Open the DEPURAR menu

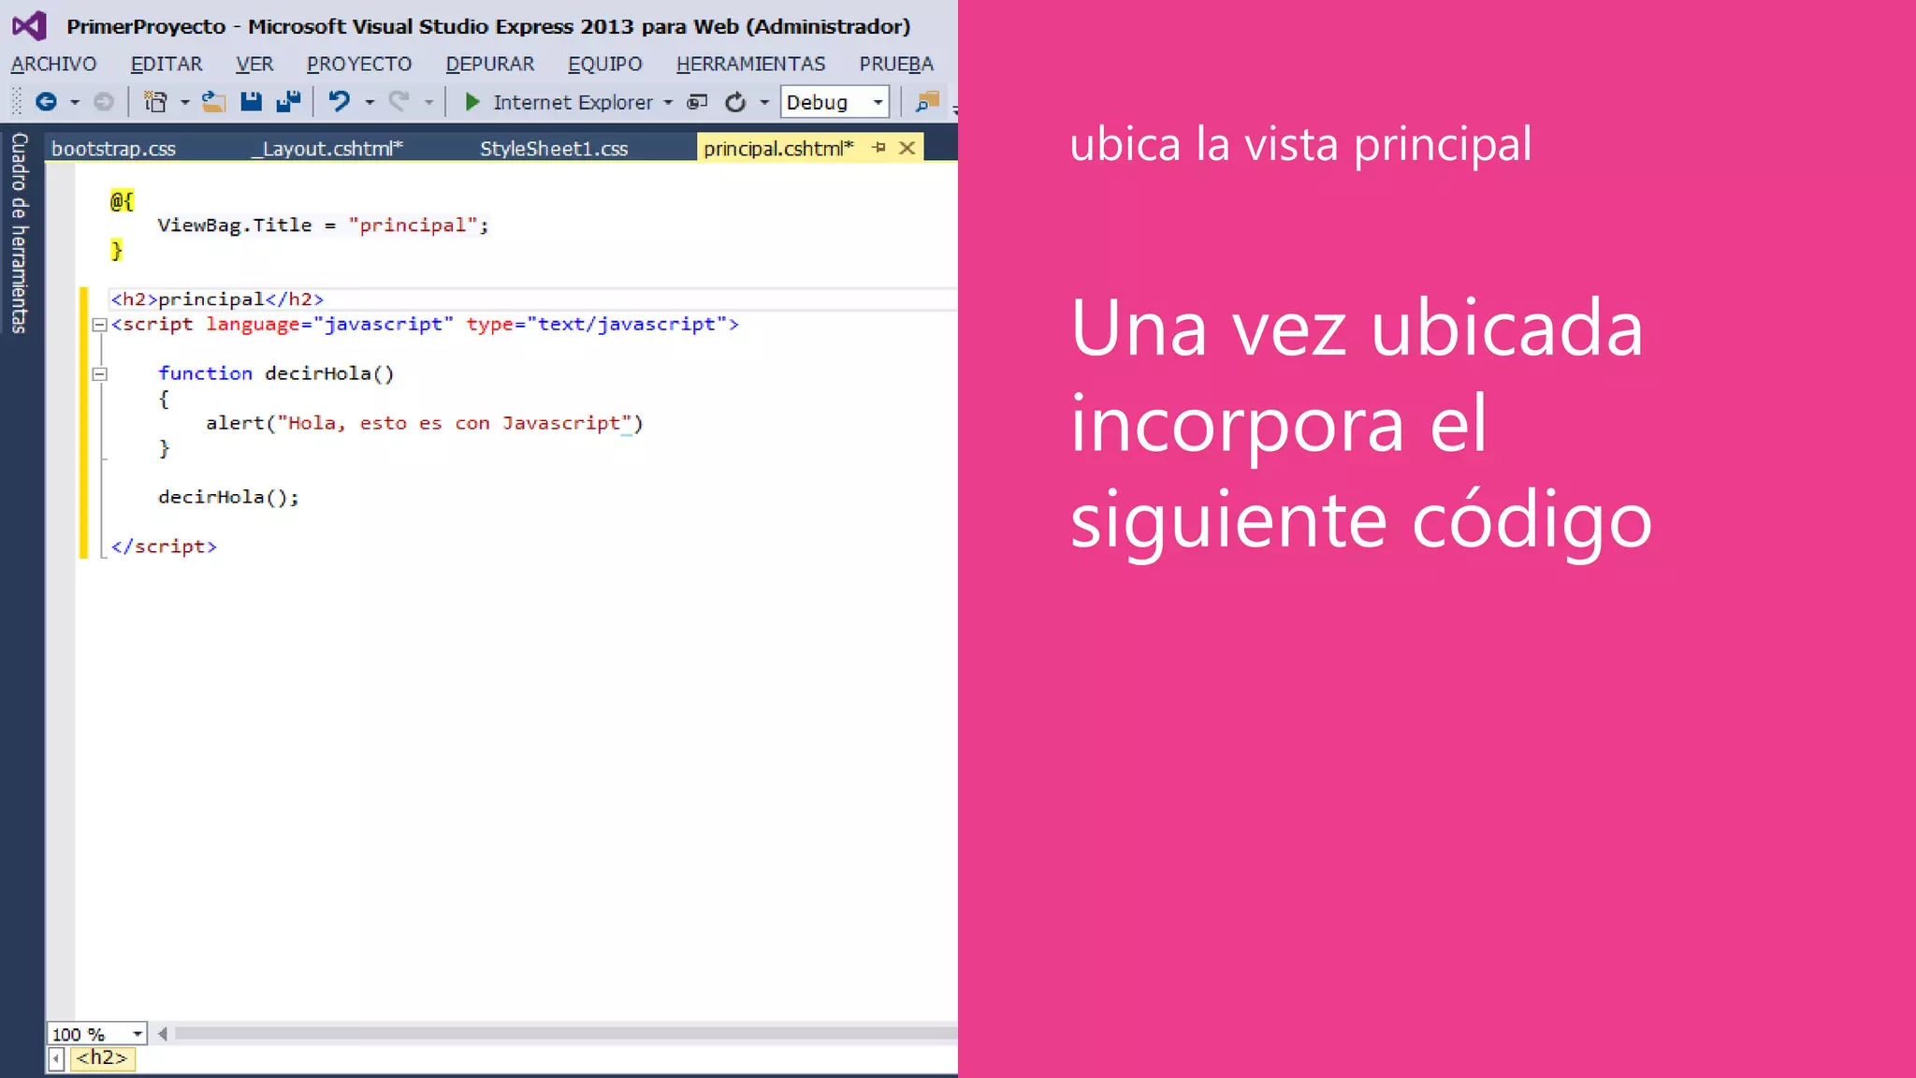pos(489,64)
